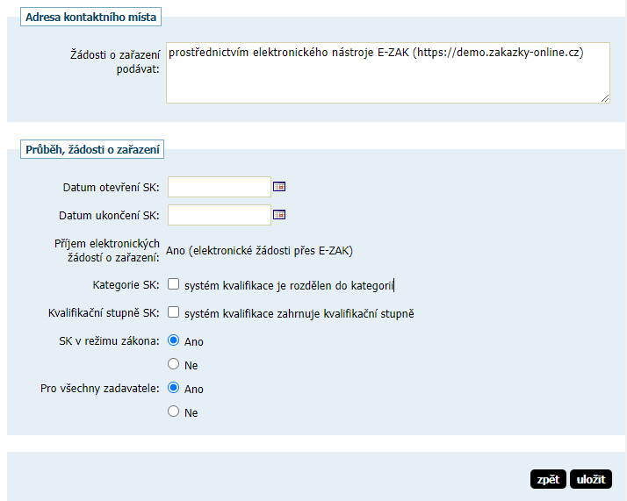Image resolution: width=627 pixels, height=501 pixels.
Task: Open the calendar picker for Datum otevření SK
Action: tap(280, 187)
